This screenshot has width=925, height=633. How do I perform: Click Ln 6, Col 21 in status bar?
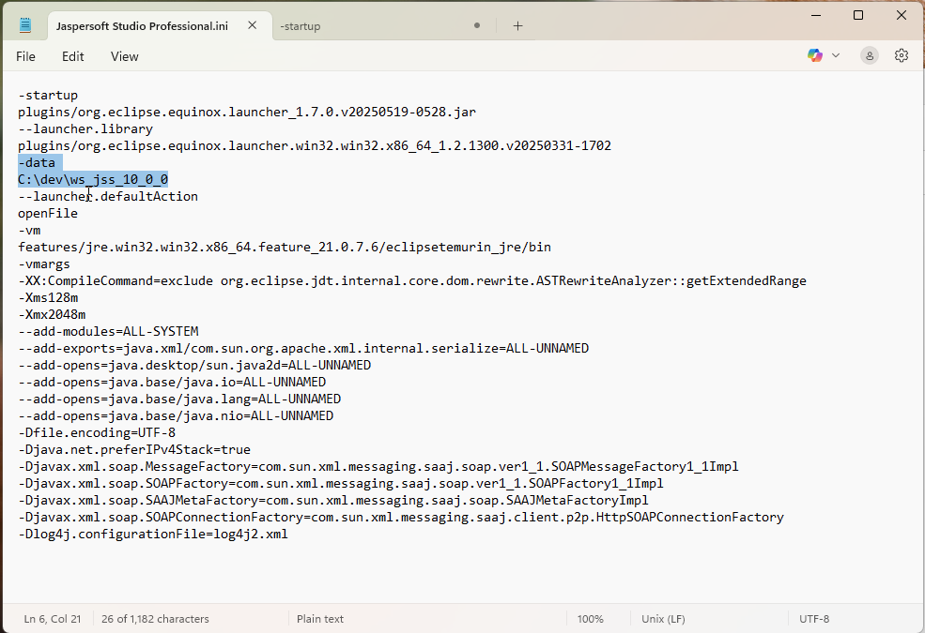pyautogui.click(x=53, y=619)
